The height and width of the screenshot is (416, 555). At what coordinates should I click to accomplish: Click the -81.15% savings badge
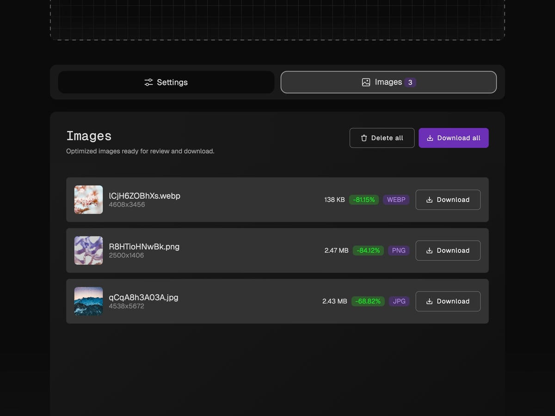(x=364, y=200)
